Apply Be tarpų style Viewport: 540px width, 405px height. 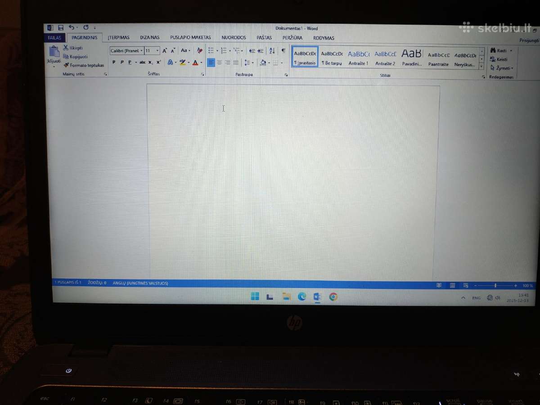pos(332,57)
